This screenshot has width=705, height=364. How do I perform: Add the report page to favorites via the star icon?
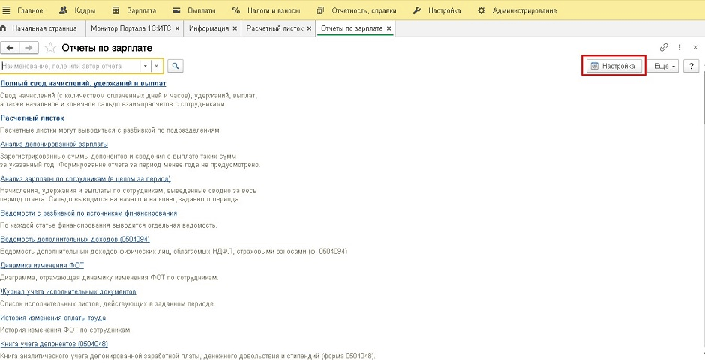click(50, 48)
